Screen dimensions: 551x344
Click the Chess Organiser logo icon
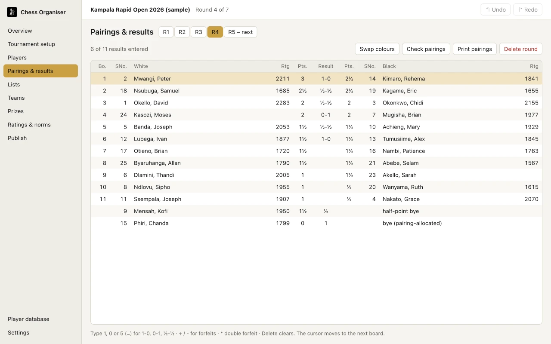pos(12,12)
